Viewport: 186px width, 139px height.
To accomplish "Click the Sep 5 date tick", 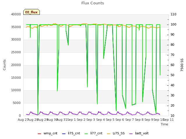I will coord(110,120).
